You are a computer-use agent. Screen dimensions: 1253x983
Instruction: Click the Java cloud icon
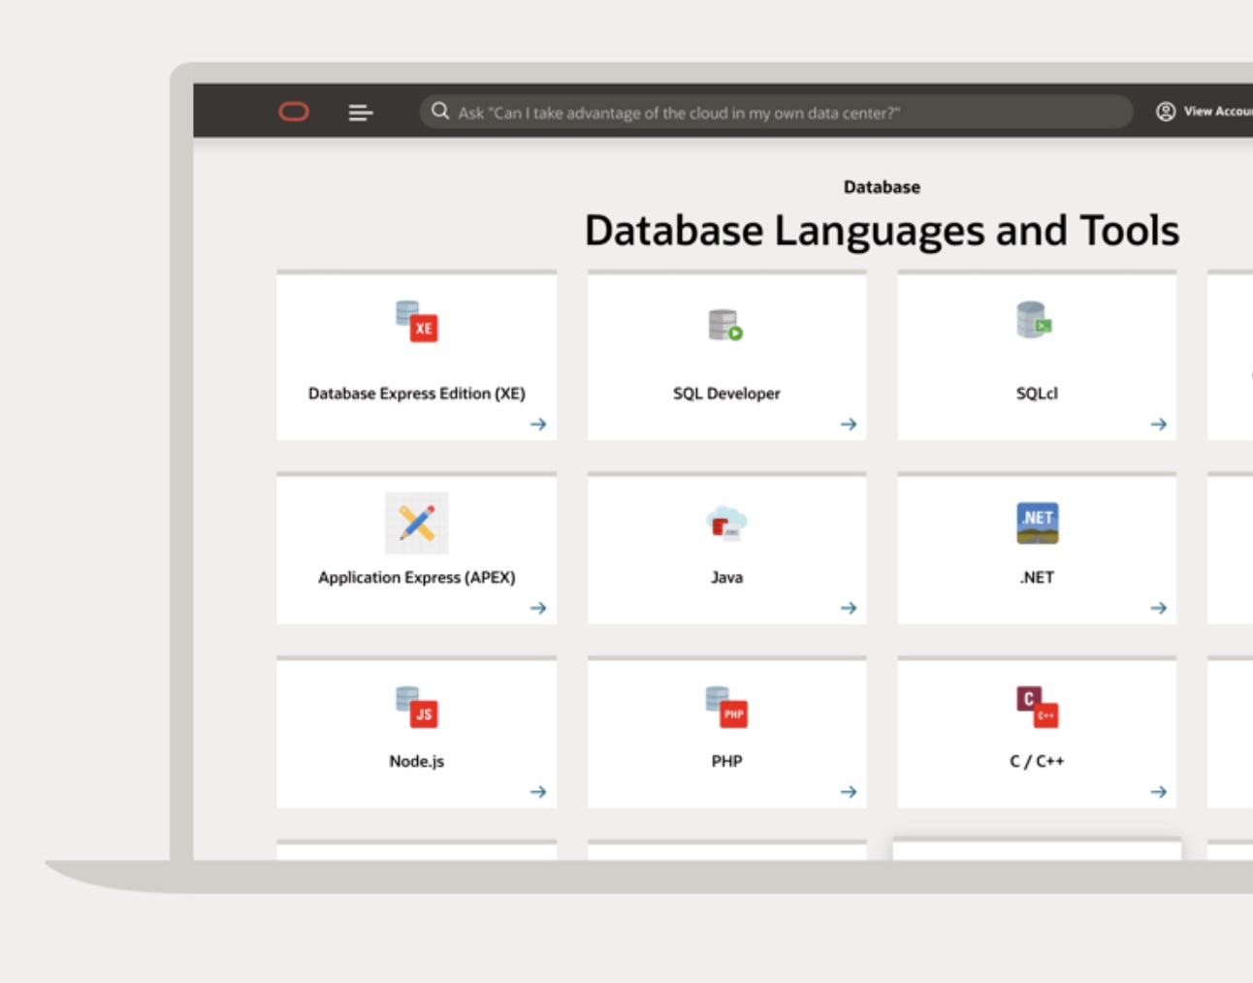click(726, 523)
